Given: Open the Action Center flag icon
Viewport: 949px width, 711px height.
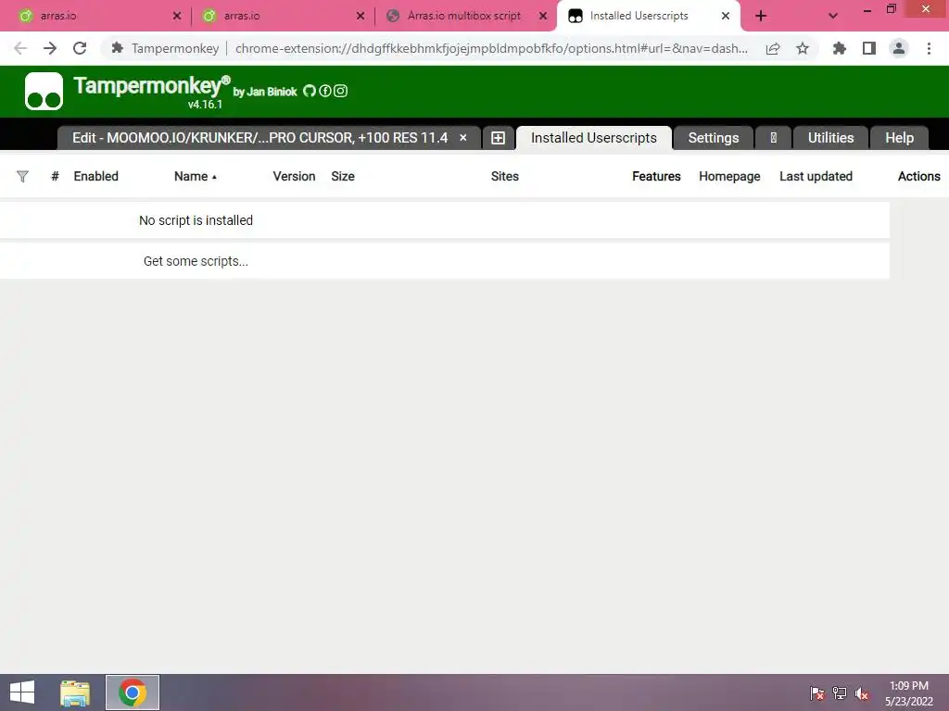Looking at the screenshot, I should coord(816,693).
